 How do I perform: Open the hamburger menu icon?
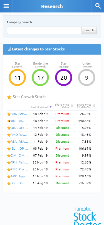click(6, 6)
